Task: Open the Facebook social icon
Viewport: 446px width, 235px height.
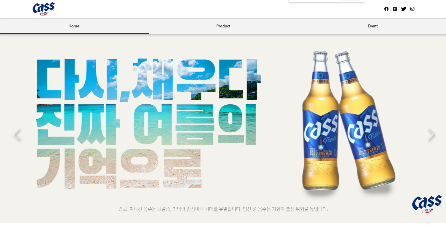Action: click(386, 9)
